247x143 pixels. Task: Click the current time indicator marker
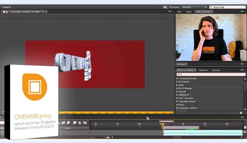click(x=163, y=124)
